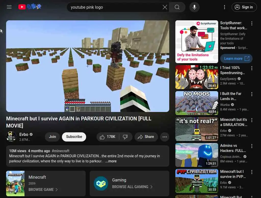Image resolution: width=261 pixels, height=198 pixels.
Task: Open 'I Tried 100% Speedrunning' video thumbnail
Action: pyautogui.click(x=197, y=77)
